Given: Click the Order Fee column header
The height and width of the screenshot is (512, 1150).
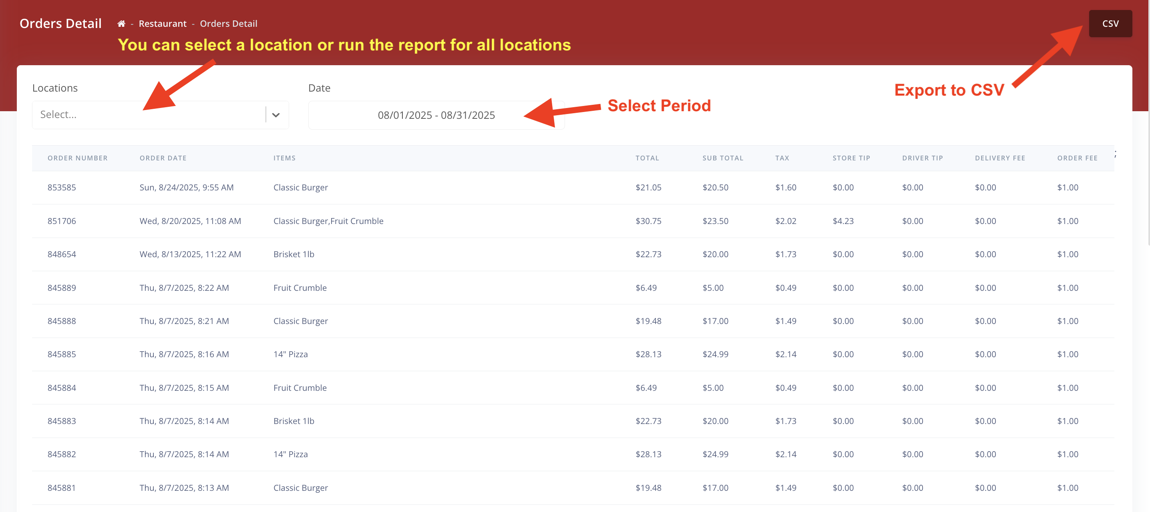Looking at the screenshot, I should coord(1077,158).
